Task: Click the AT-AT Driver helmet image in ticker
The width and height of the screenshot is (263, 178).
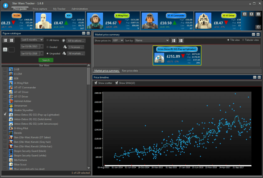Action: tap(204, 21)
